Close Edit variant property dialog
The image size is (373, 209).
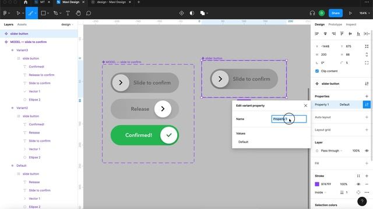coord(305,106)
